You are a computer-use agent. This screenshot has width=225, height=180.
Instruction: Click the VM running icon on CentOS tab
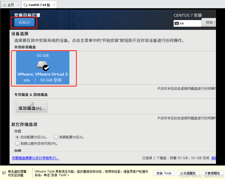[26, 5]
